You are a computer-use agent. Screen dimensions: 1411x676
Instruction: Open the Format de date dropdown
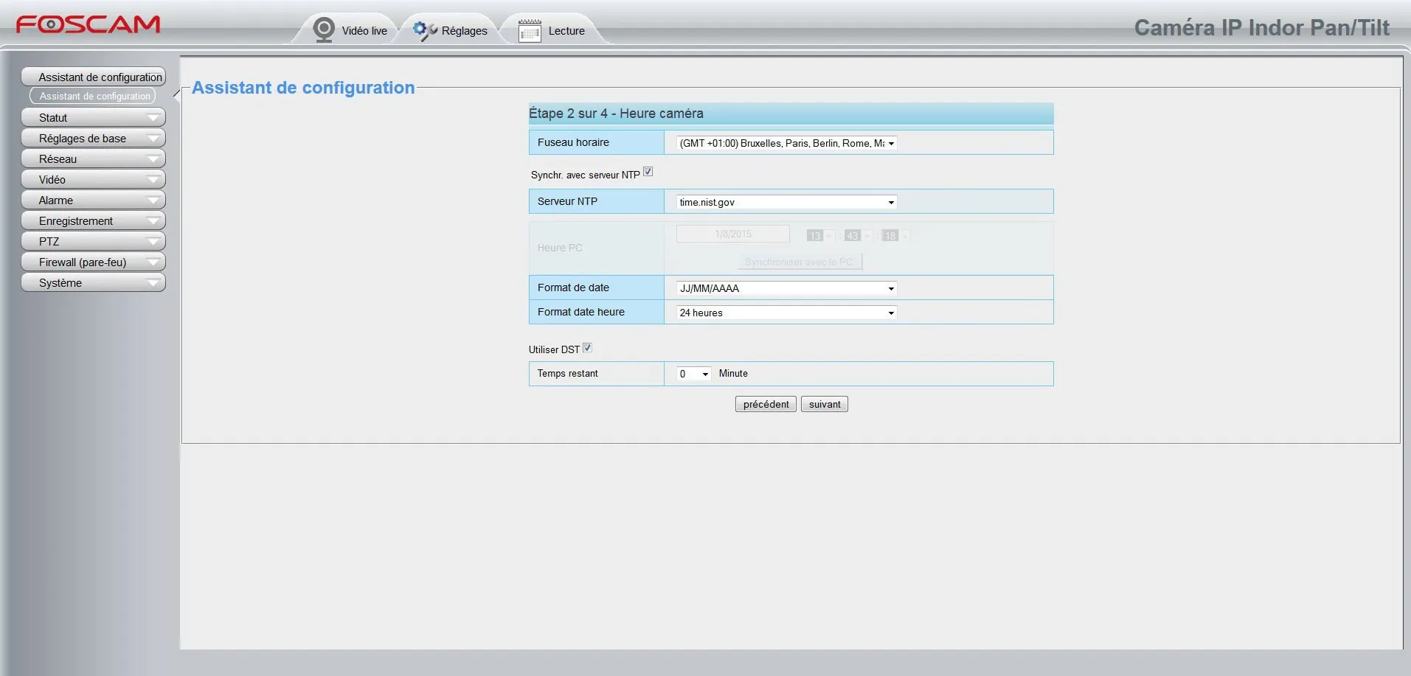point(786,288)
